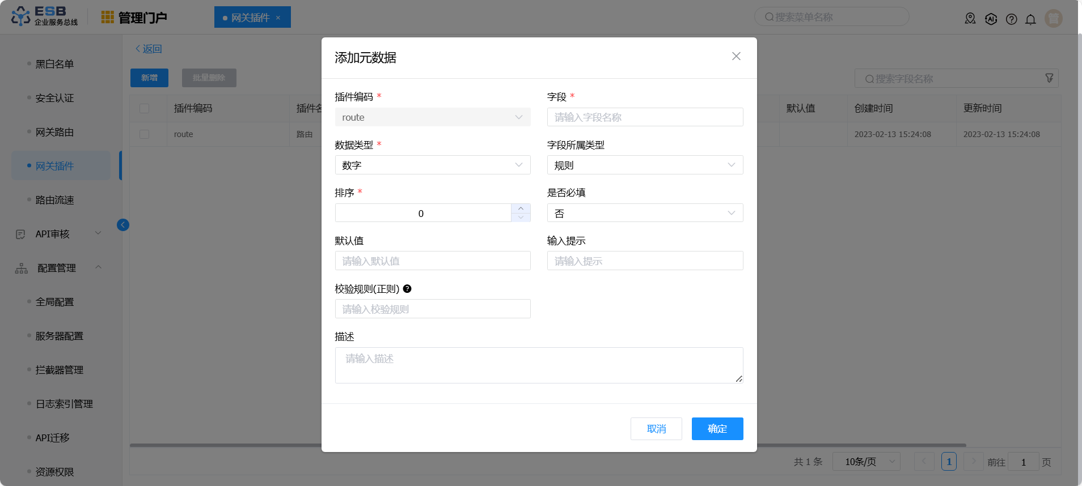The image size is (1082, 486).
Task: Click the filter funnel icon beside field search
Action: point(1050,78)
